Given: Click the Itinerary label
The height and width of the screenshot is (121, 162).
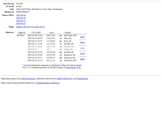Looking at the screenshot, I should [x=10, y=32].
